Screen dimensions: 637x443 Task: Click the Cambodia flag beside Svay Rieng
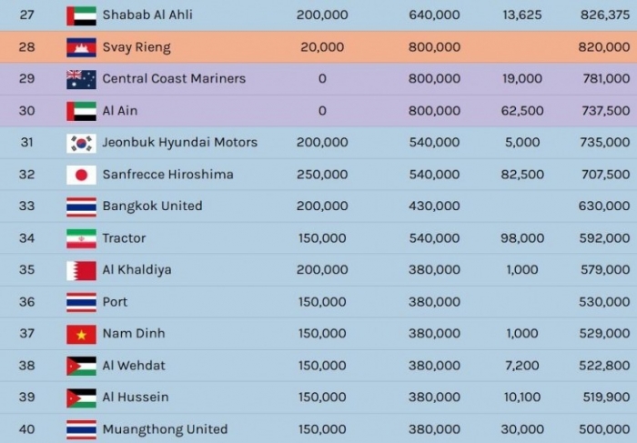[81, 47]
